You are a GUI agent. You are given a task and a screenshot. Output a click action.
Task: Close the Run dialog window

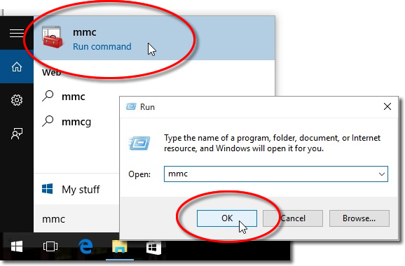point(387,106)
